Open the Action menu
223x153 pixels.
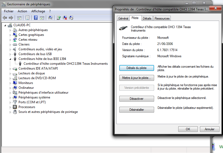tap(22, 11)
